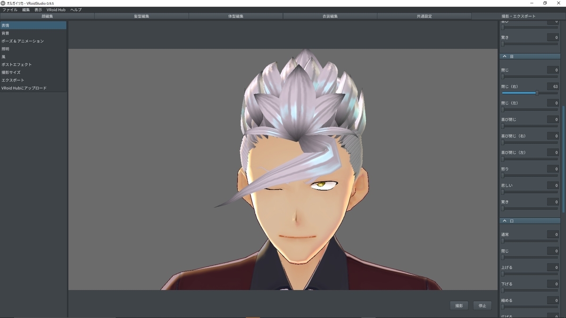Click the 閉じ slider in 口 section
The height and width of the screenshot is (318, 566).
click(x=530, y=257)
